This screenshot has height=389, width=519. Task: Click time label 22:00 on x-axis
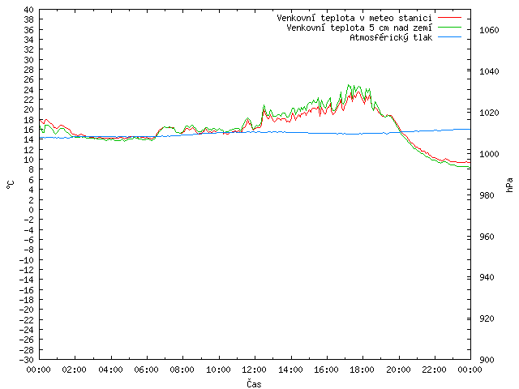[434, 370]
